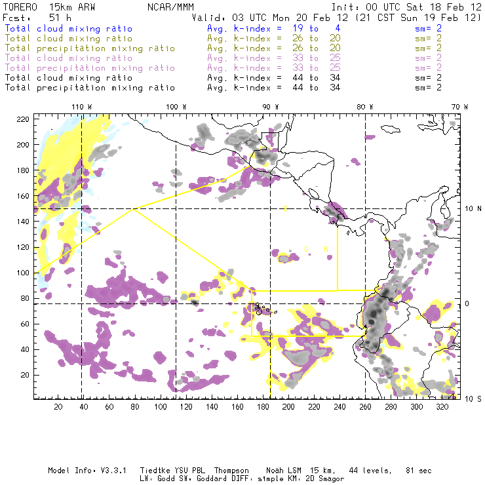Select the '70 W' longitude label
Viewport: 485px width, 485px height.
pyautogui.click(x=459, y=107)
